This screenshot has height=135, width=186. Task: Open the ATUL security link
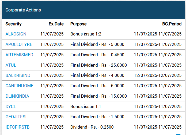tap(11, 65)
